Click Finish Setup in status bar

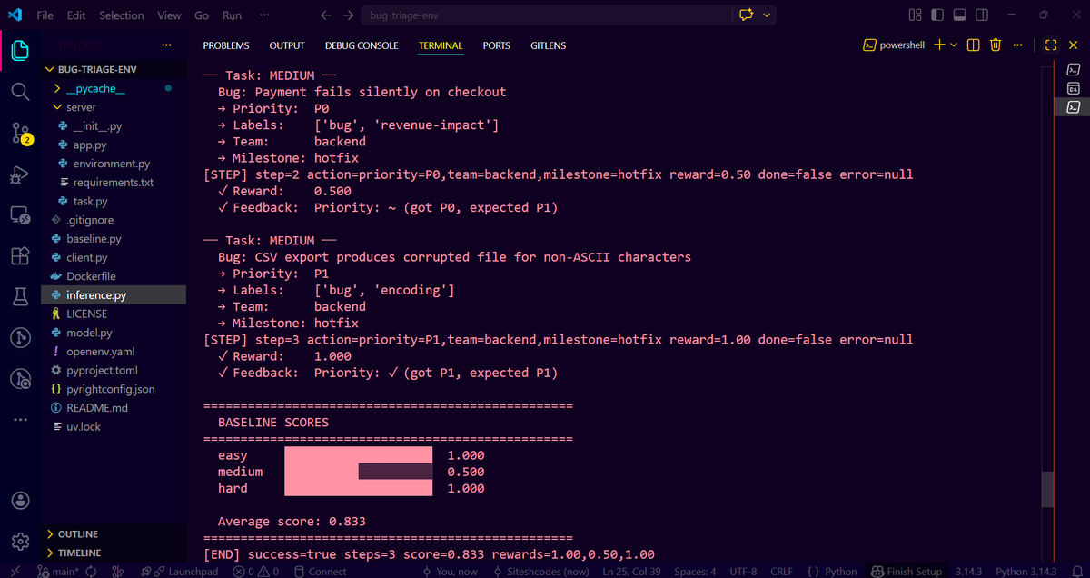pos(907,572)
